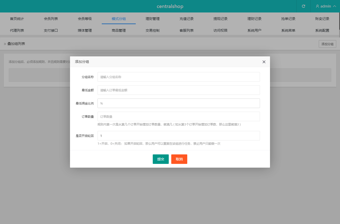
Task: Go to 系统配置 menu item
Action: point(322,30)
